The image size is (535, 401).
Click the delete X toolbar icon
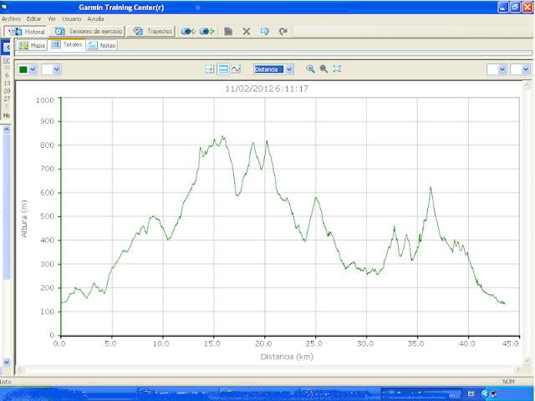coord(247,32)
